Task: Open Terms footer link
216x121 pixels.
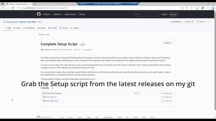Action: [x=62, y=118]
